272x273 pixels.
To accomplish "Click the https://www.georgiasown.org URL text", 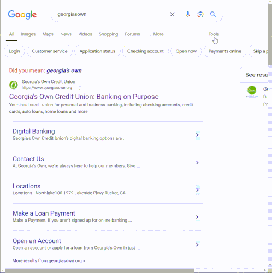I will (x=47, y=88).
